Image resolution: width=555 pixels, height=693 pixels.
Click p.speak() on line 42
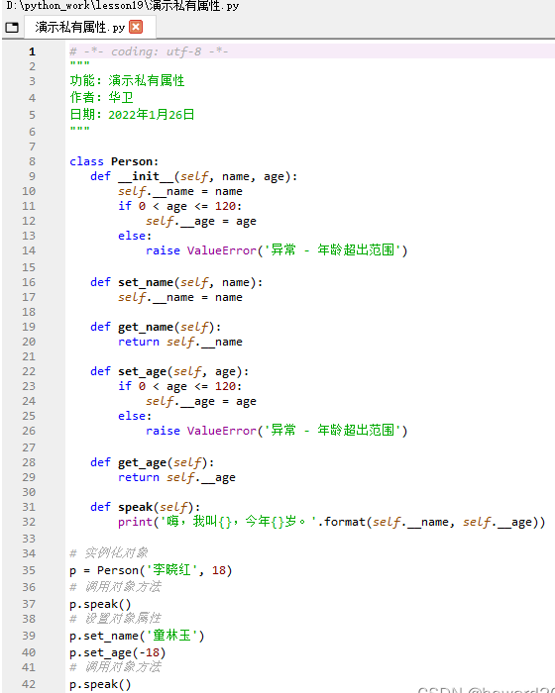(x=100, y=685)
